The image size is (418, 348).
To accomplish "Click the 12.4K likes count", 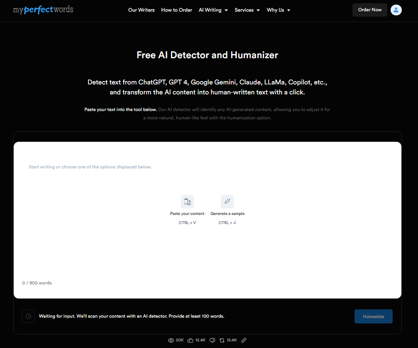I will pyautogui.click(x=200, y=340).
